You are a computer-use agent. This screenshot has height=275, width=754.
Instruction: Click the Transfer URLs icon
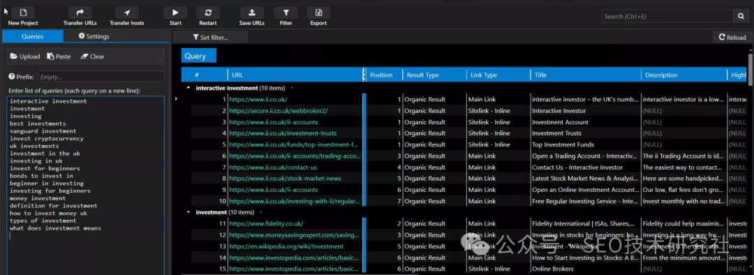pos(80,13)
